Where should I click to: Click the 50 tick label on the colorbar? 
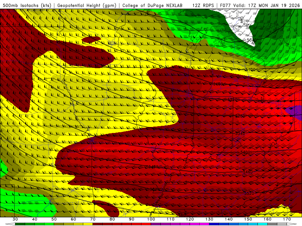54,219
